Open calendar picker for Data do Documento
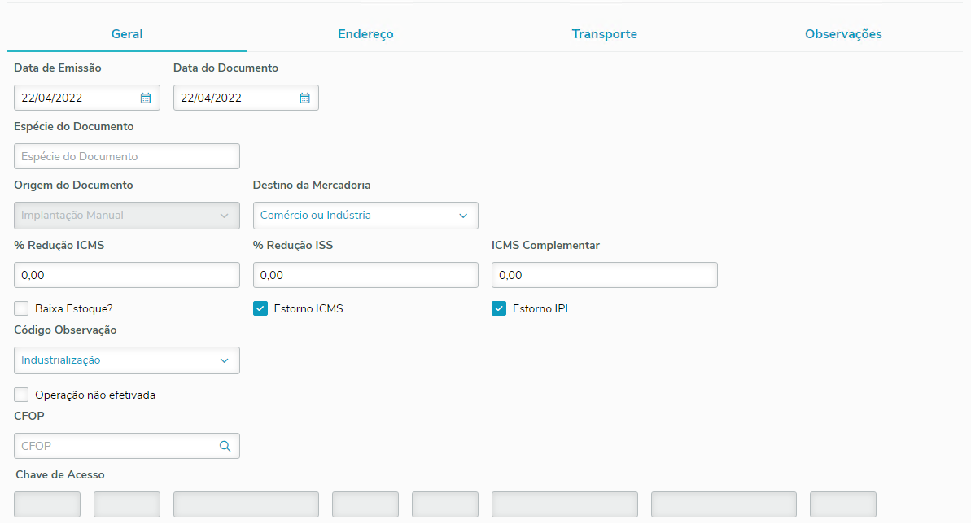 coord(304,98)
